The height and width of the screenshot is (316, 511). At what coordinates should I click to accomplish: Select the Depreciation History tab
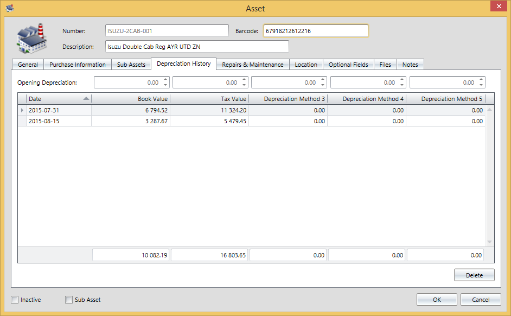(x=183, y=64)
